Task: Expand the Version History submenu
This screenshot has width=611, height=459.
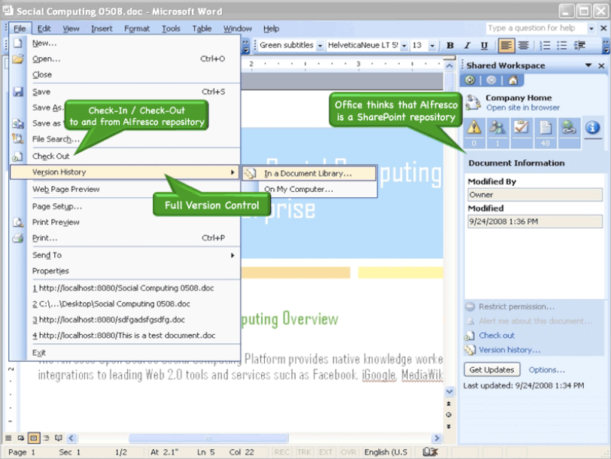Action: 233,172
